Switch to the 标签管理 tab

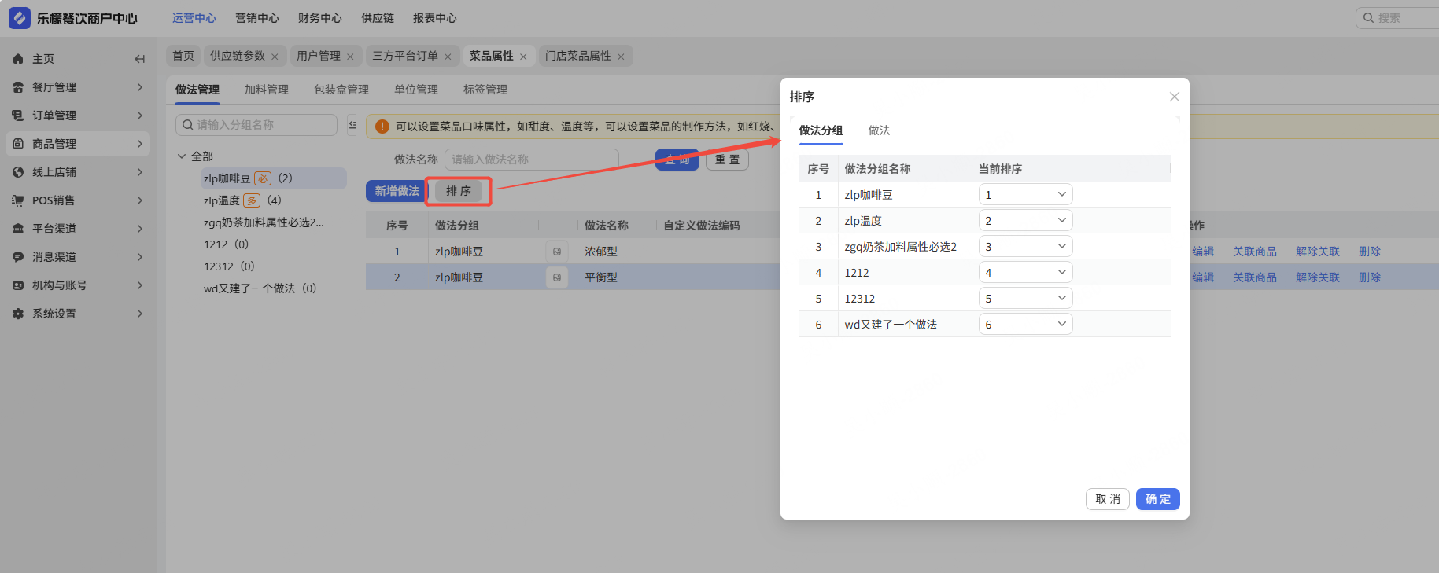coord(485,90)
